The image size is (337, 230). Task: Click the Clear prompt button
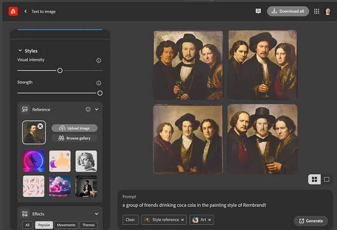pyautogui.click(x=130, y=220)
